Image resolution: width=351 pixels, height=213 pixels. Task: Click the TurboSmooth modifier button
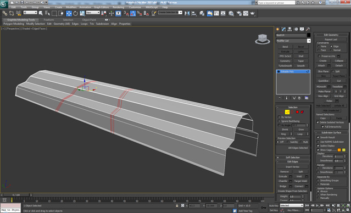285,66
